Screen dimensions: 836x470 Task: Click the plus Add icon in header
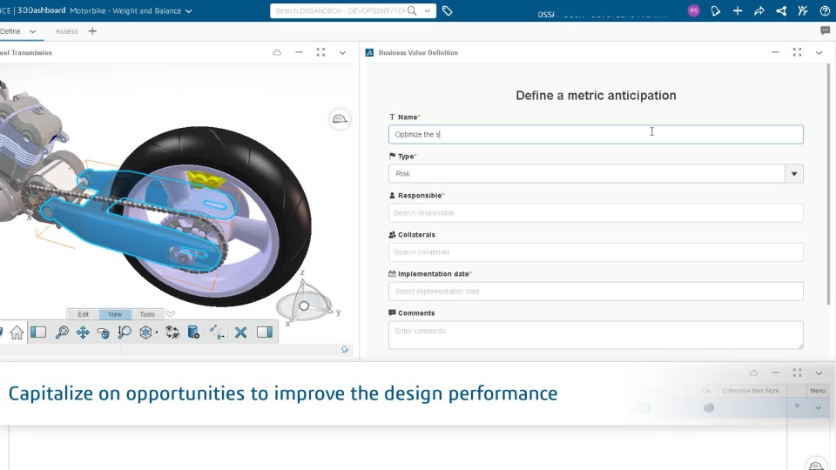click(738, 11)
